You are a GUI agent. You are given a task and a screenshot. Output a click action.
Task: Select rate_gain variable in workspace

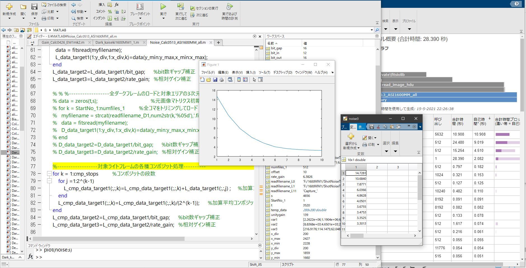[278, 177]
